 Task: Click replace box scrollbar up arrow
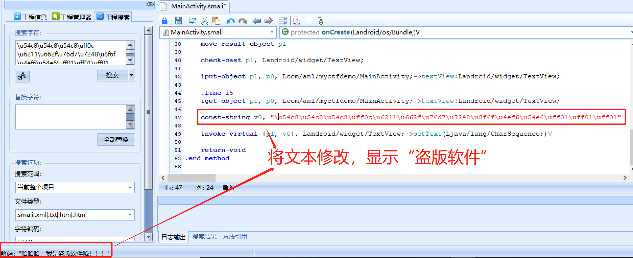tap(130, 109)
